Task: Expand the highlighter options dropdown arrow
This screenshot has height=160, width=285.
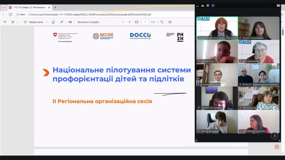Action: tap(18, 22)
